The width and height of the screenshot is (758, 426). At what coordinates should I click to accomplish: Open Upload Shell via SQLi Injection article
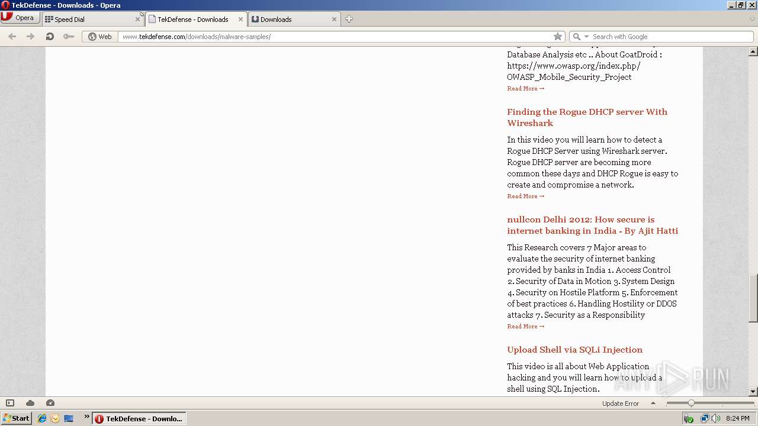click(x=574, y=350)
